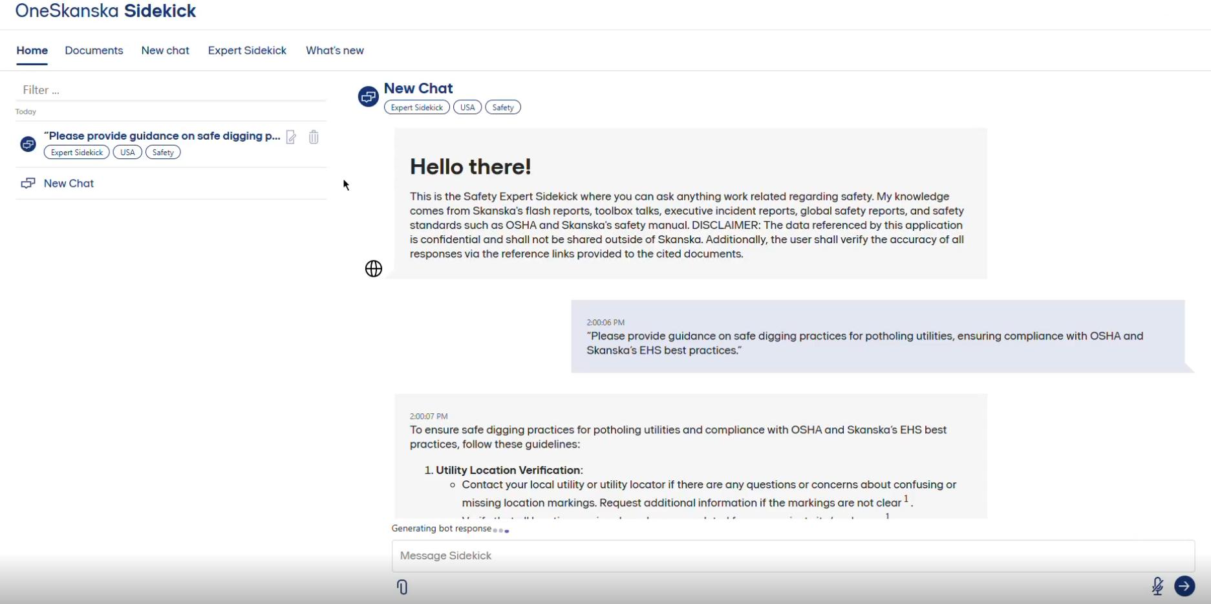Screen dimensions: 1211x604
Task: Open the Expert Sidekick tab
Action: tap(247, 50)
